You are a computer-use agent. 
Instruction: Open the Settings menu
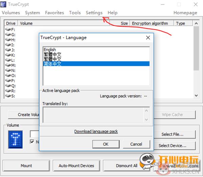pyautogui.click(x=94, y=13)
